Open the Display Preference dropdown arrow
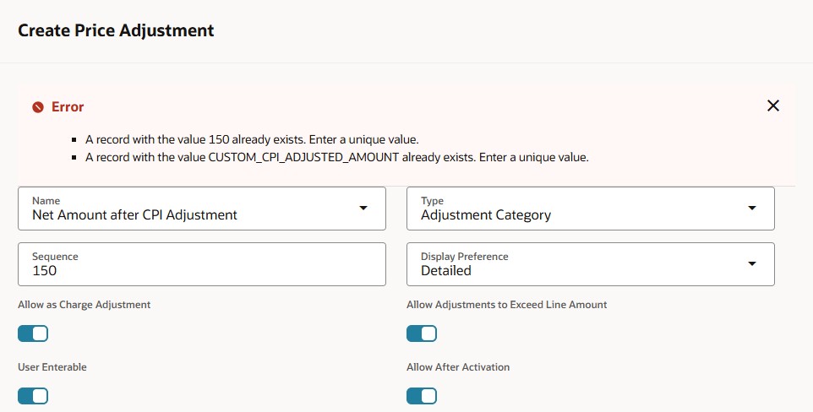 tap(752, 263)
